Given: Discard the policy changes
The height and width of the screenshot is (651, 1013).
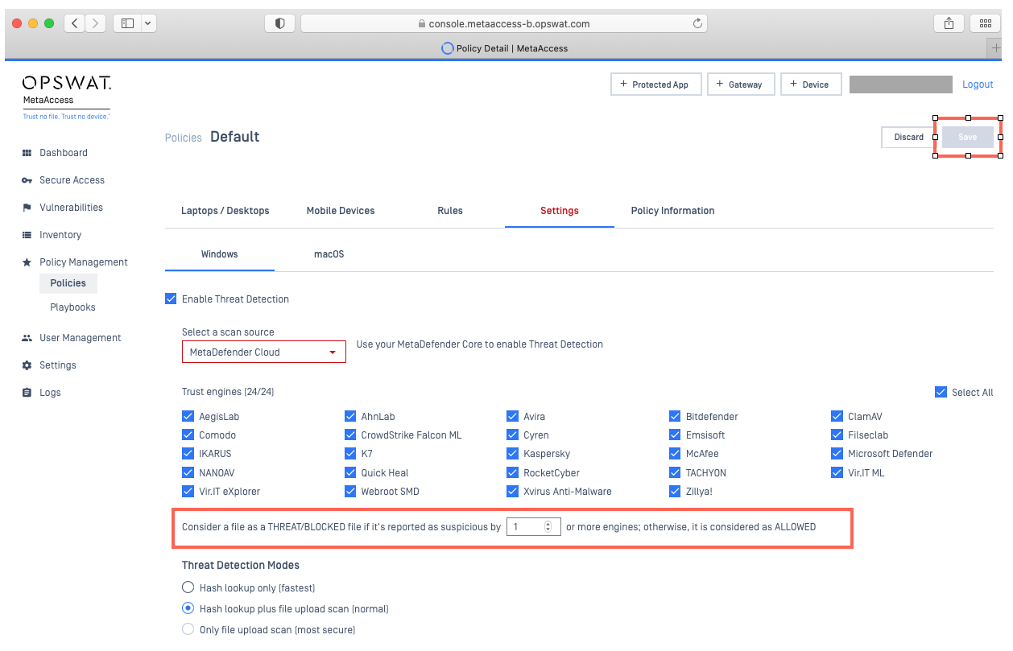Looking at the screenshot, I should (x=908, y=138).
